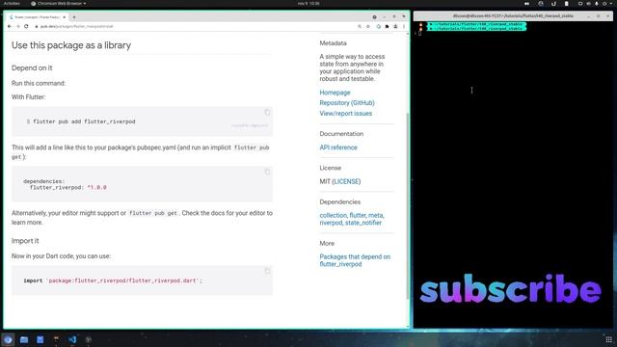
Task: Show all applications grid
Action: click(608, 339)
